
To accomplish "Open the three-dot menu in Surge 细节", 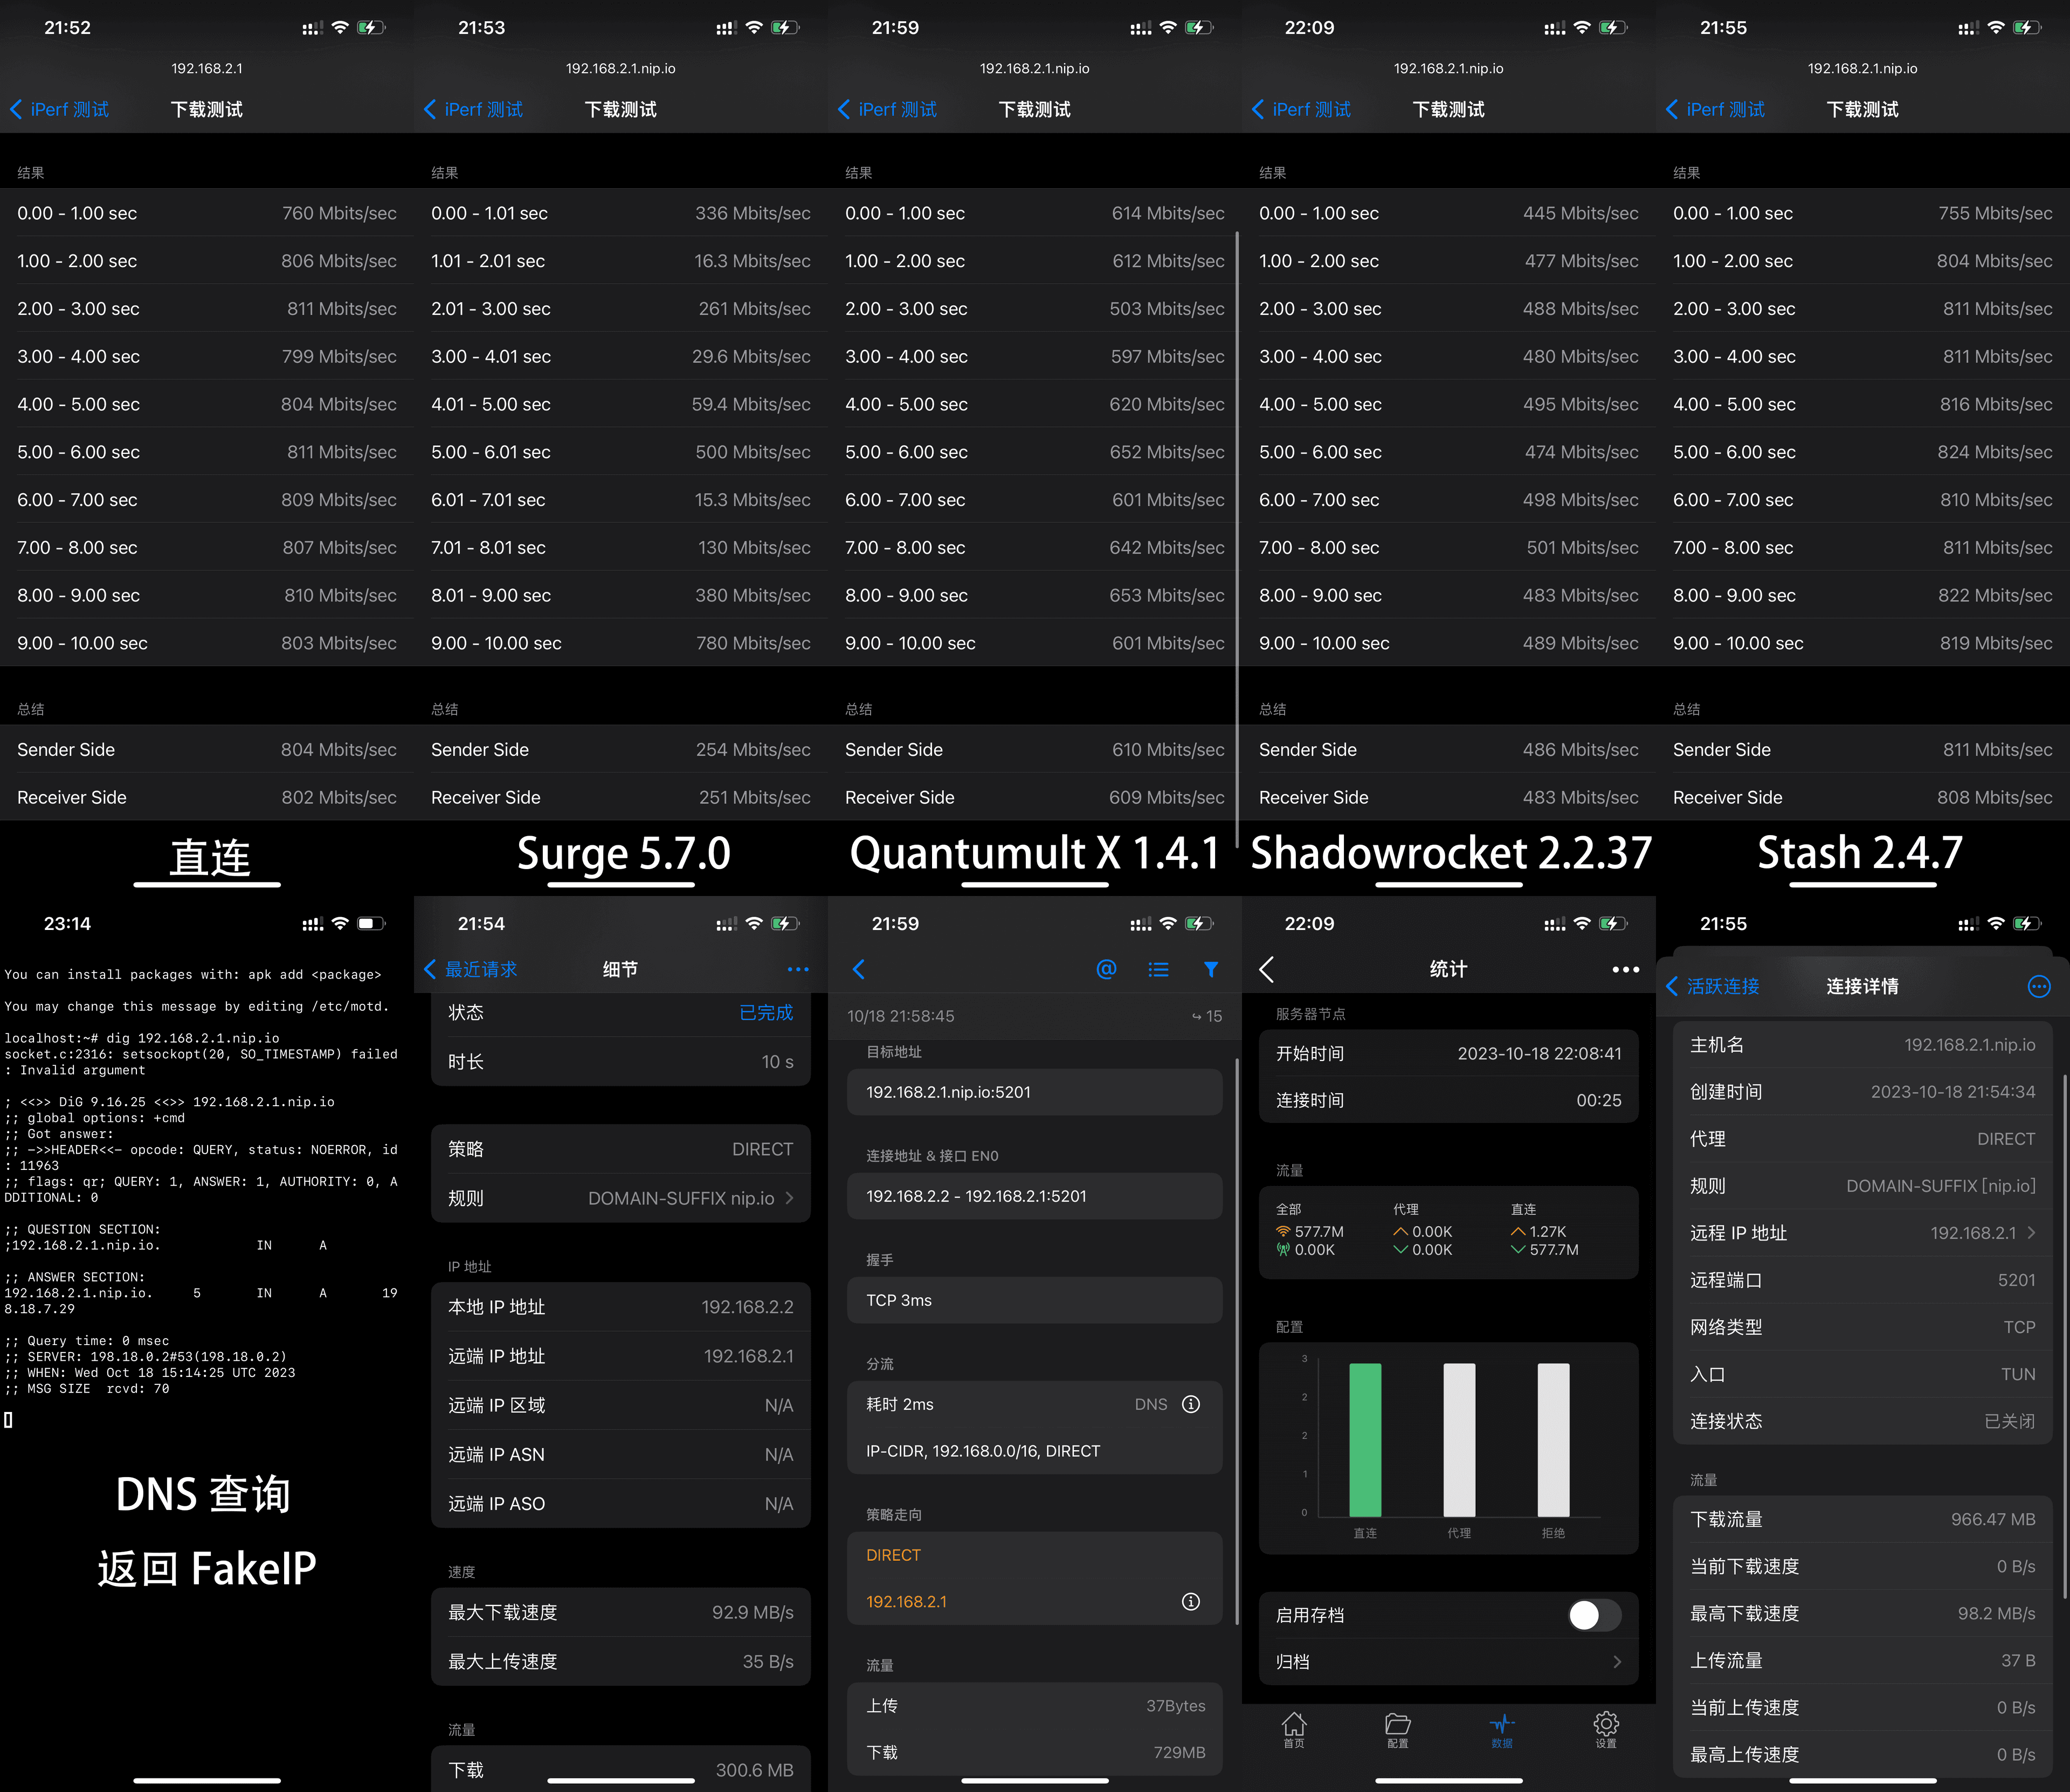I will point(797,969).
